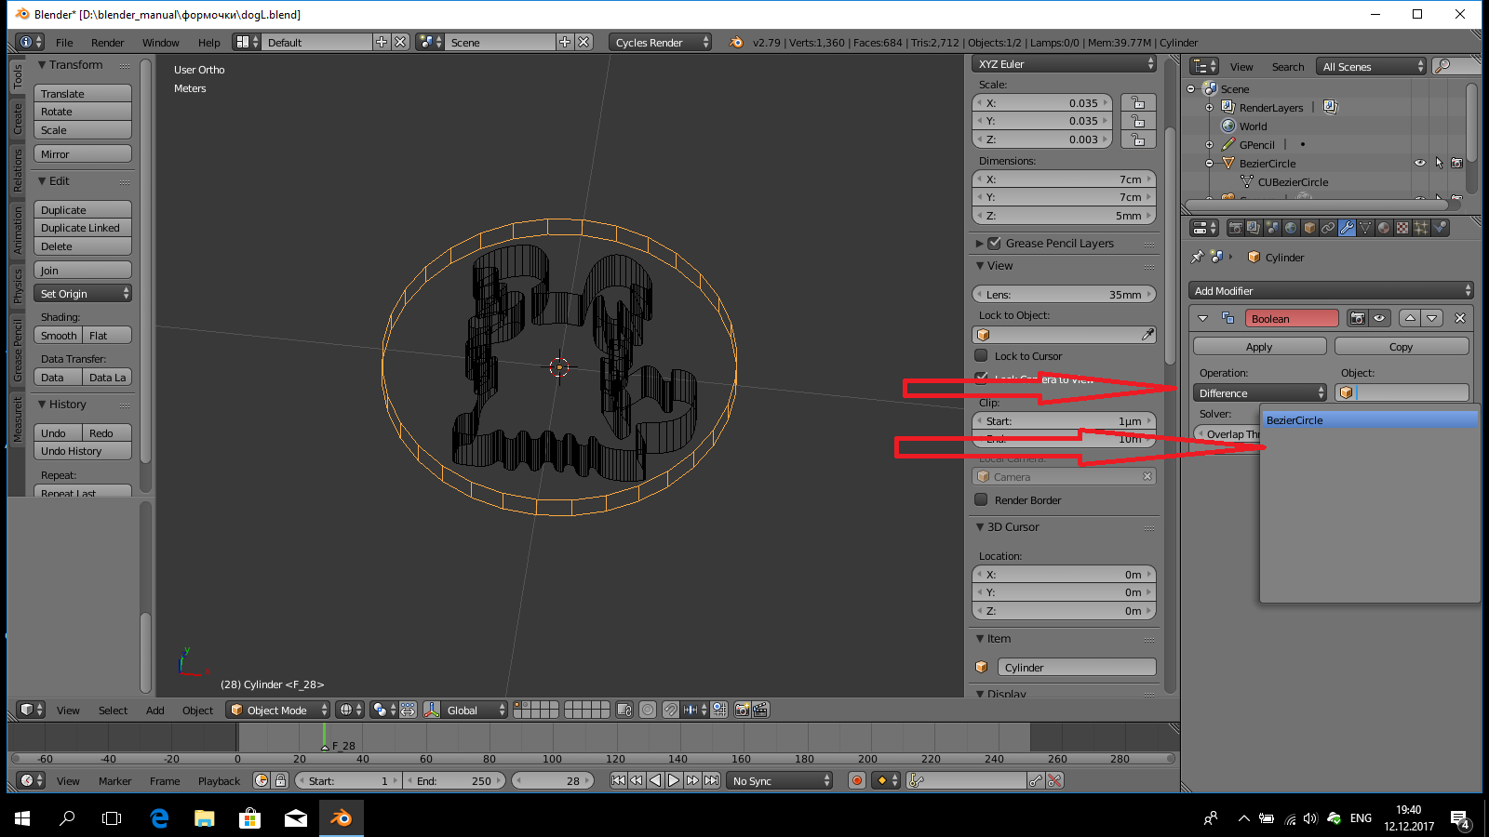Toggle Boolean modifier viewport visibility eye
1489x837 pixels.
click(x=1379, y=318)
